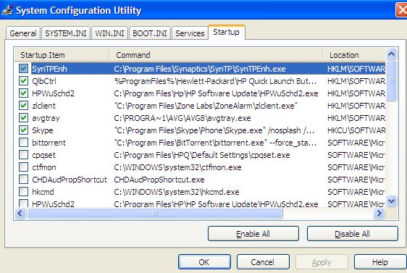Click the vertical scrollbar up arrow
Image resolution: width=407 pixels, height=273 pixels.
[x=391, y=54]
